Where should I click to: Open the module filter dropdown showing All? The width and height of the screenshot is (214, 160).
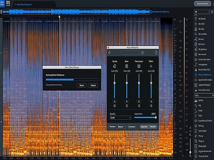pyautogui.click(x=202, y=12)
